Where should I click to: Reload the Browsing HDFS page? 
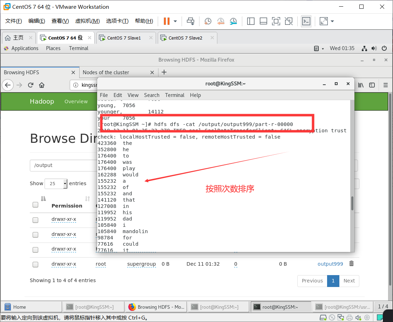click(x=31, y=85)
